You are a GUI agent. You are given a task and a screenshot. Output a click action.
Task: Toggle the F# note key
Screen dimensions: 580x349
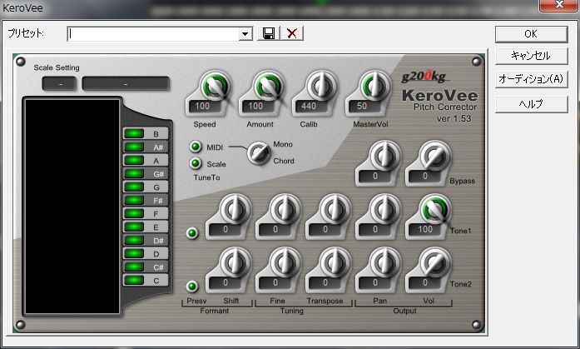[146, 200]
